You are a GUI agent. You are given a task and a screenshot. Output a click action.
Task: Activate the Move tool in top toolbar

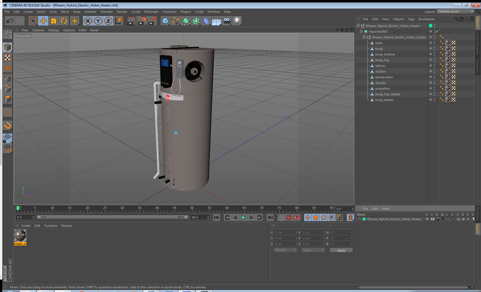43,21
